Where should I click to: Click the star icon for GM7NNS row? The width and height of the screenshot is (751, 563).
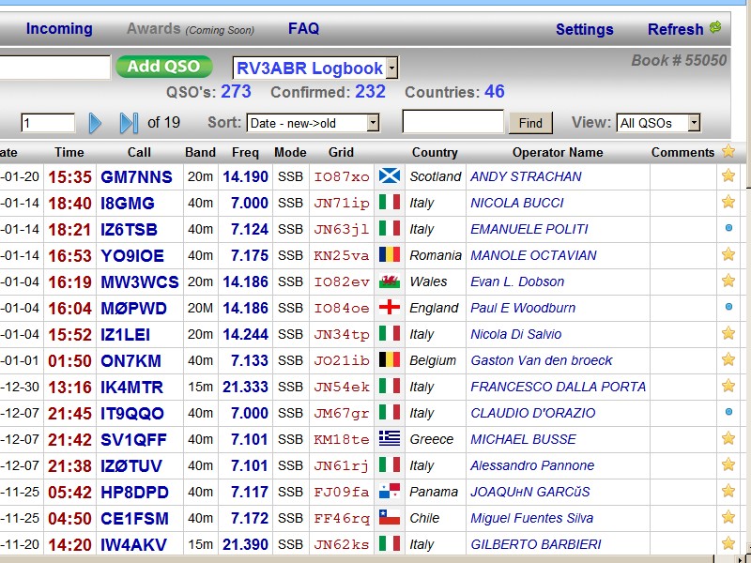pyautogui.click(x=728, y=175)
